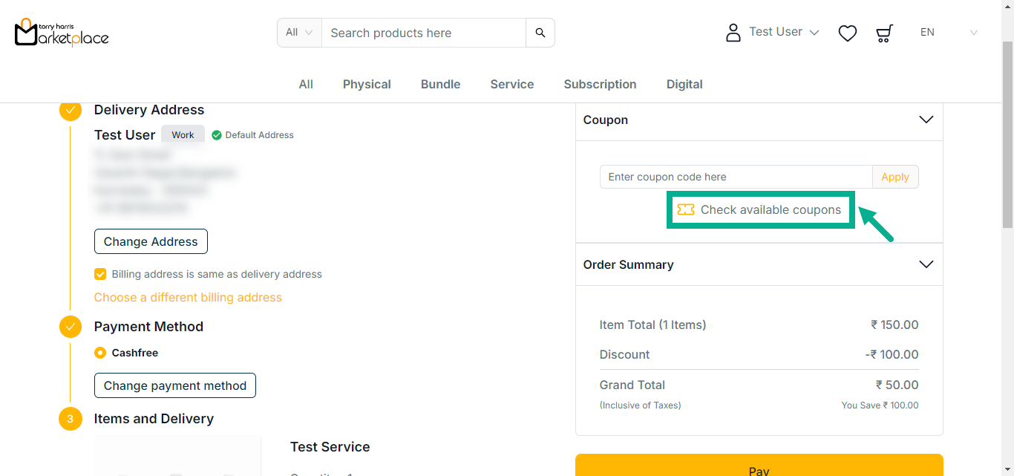The image size is (1014, 476).
Task: Click the Change Address button
Action: 151,241
